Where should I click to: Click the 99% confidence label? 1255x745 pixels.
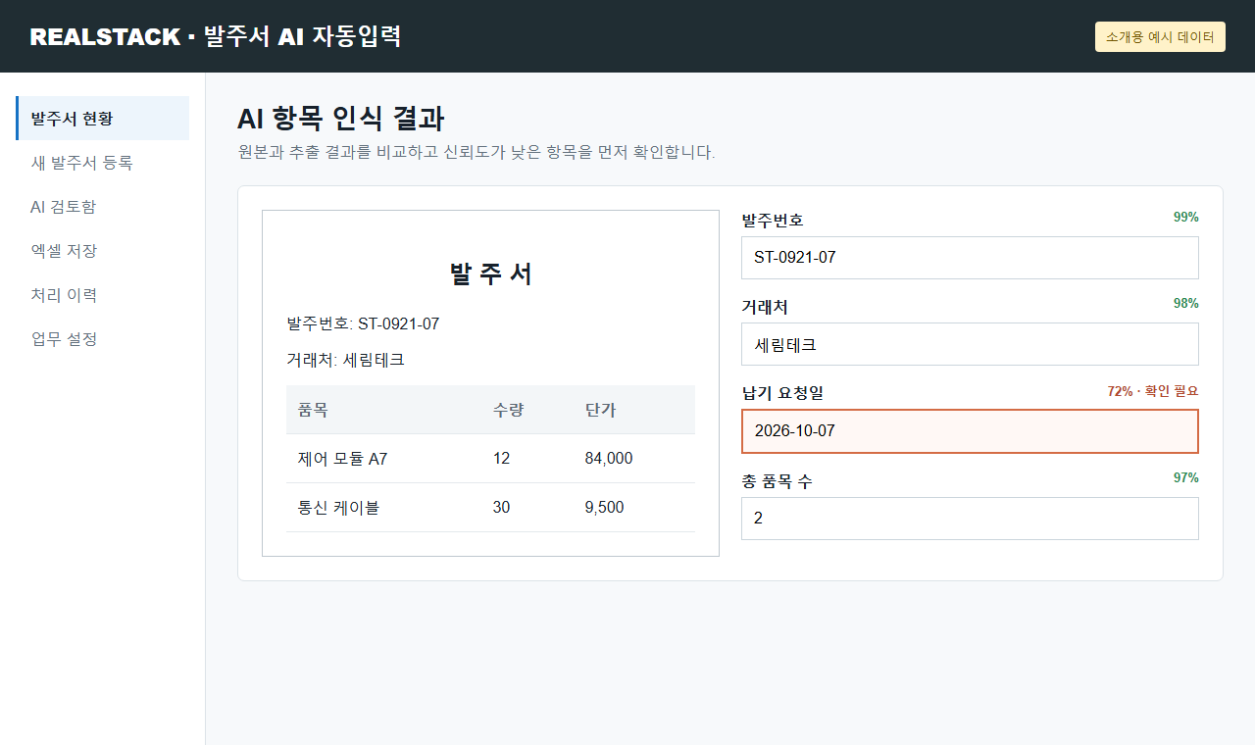tap(1186, 217)
